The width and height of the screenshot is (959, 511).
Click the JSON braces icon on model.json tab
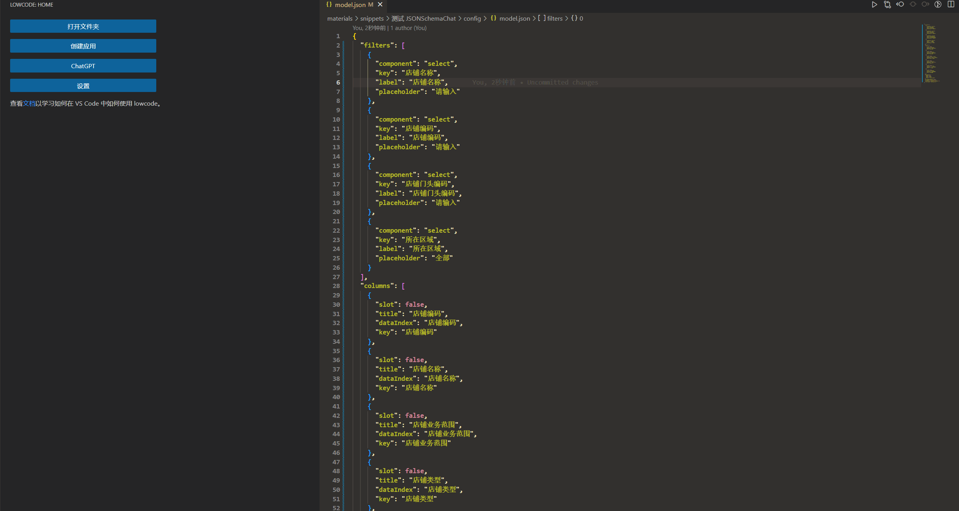coord(329,5)
